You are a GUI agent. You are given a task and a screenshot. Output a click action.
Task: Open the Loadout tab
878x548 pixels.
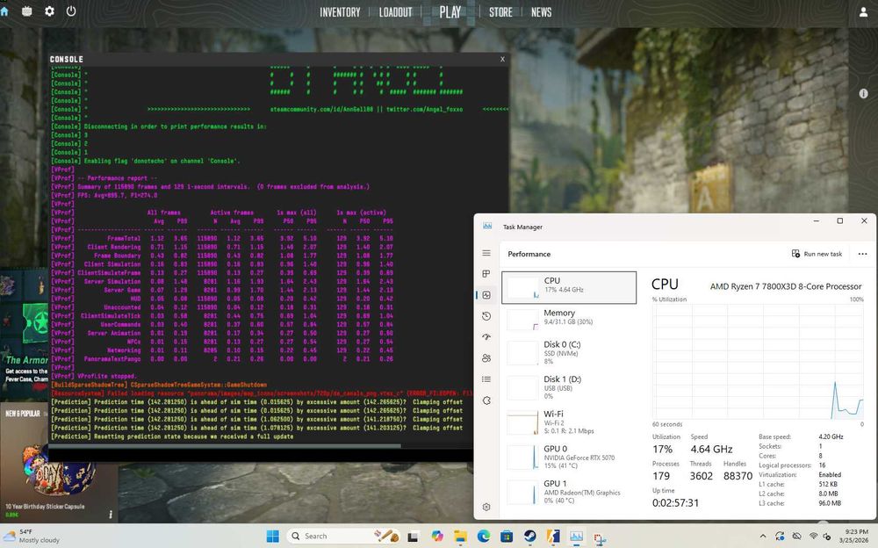point(395,11)
